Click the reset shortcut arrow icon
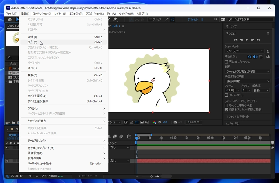Image resolution: width=279 pixels, height=183 pixels. (x=268, y=51)
